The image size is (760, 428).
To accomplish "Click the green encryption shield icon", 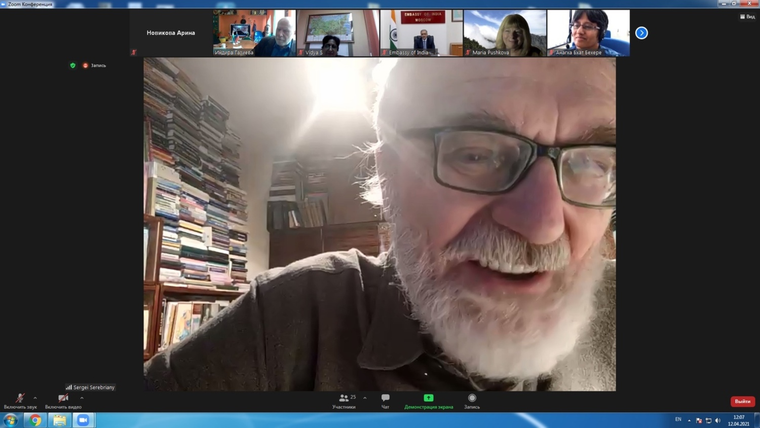I will (72, 65).
